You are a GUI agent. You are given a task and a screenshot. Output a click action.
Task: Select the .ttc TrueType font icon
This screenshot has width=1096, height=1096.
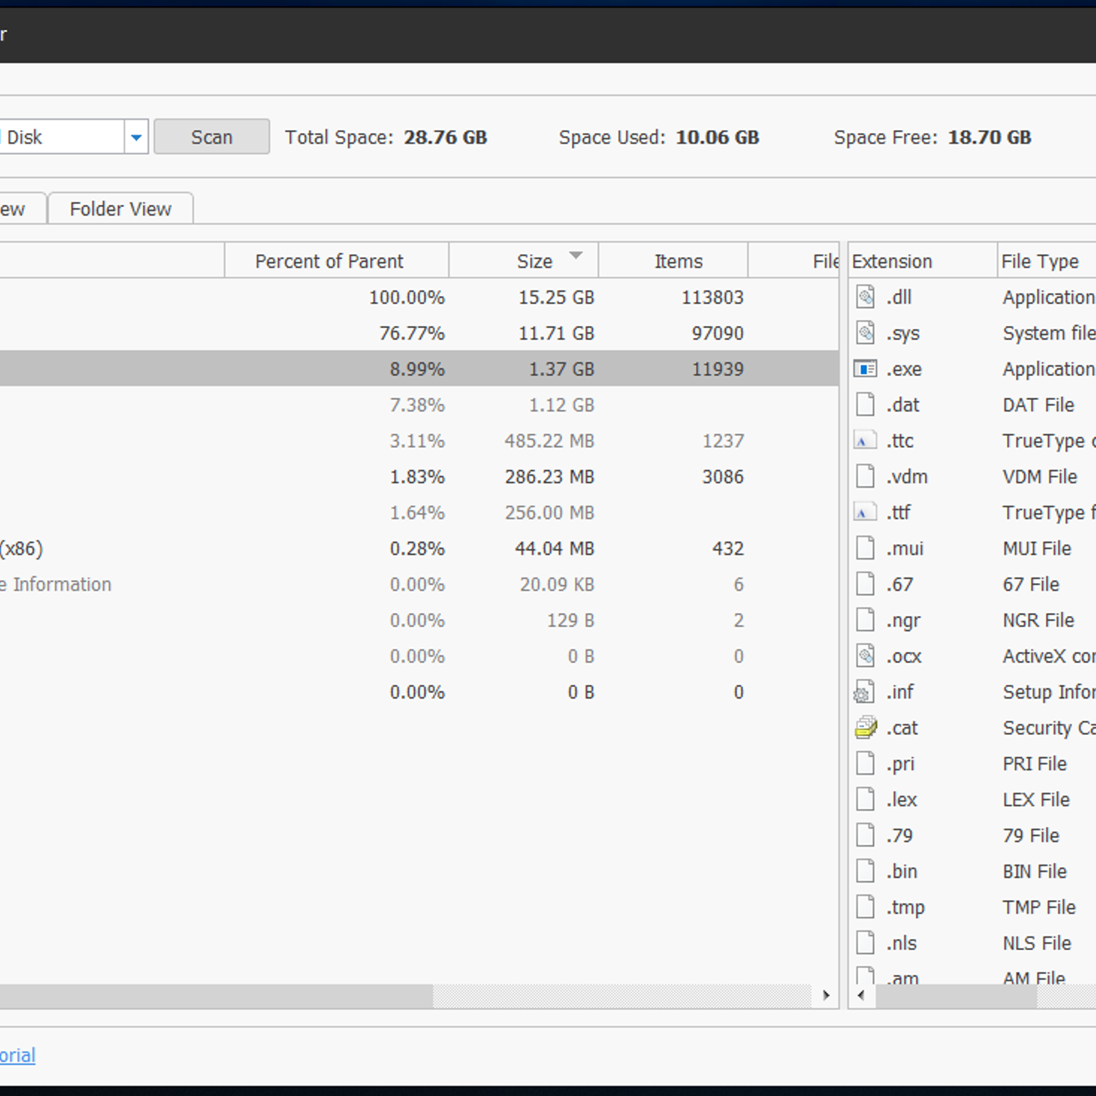pos(865,441)
